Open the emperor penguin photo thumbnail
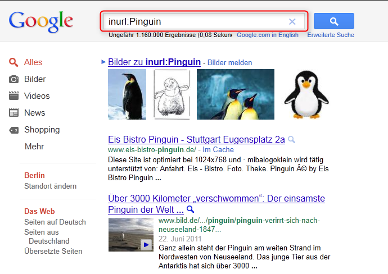 pyautogui.click(x=127, y=94)
